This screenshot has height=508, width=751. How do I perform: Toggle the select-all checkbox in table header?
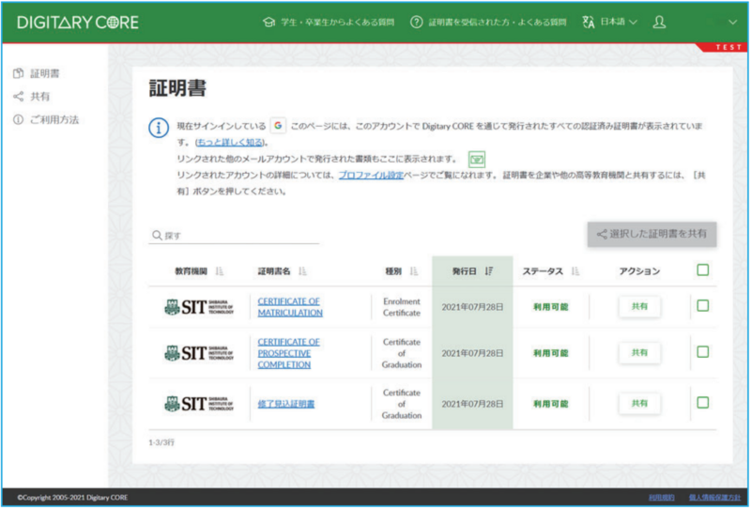tap(703, 270)
